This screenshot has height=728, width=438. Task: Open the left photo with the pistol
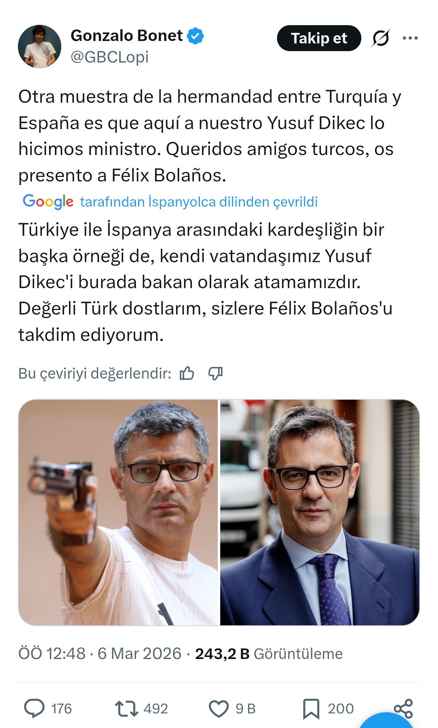(118, 512)
